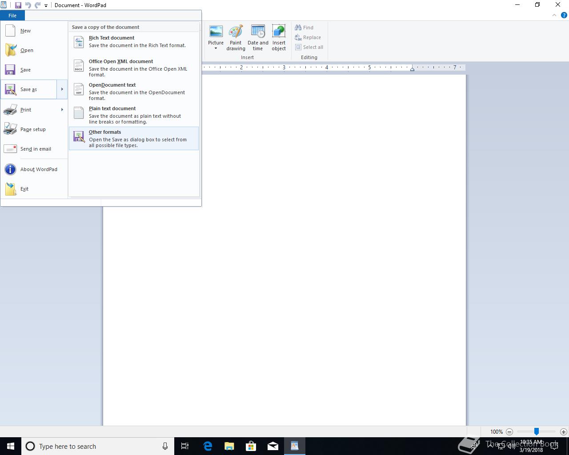Click the zoom in plus button
569x455 pixels.
pos(564,431)
